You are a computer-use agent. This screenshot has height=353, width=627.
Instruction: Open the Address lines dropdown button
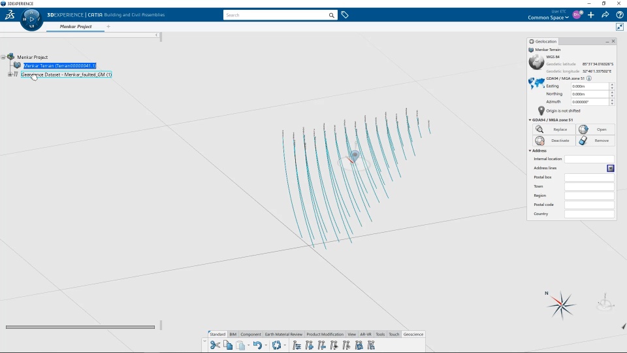[611, 168]
